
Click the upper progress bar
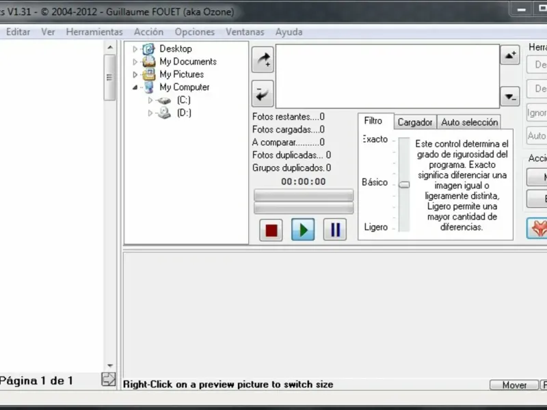click(x=304, y=195)
